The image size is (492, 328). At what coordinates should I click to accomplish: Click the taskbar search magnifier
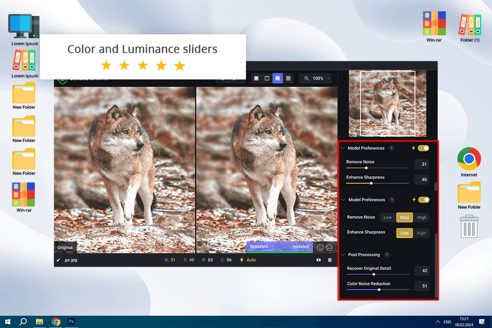[x=23, y=322]
